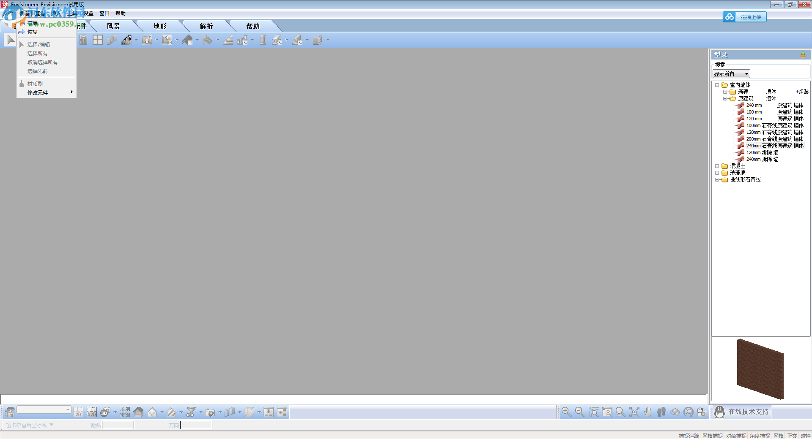The height and width of the screenshot is (439, 812).
Task: Toggle 网格 grid display
Action: tap(779, 436)
